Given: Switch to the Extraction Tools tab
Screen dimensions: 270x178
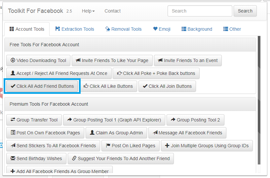Looking at the screenshot, I should coord(75,29).
